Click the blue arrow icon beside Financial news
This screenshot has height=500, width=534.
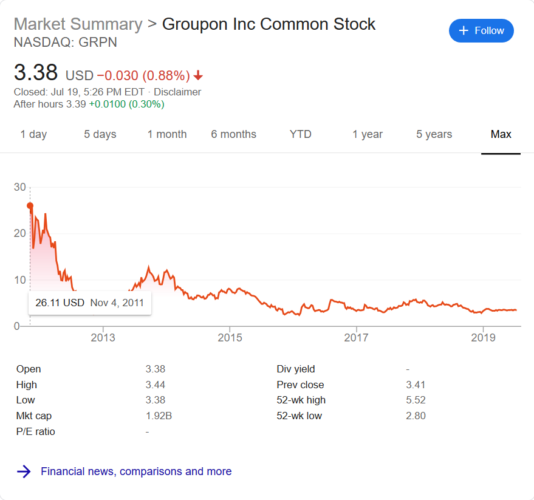24,471
